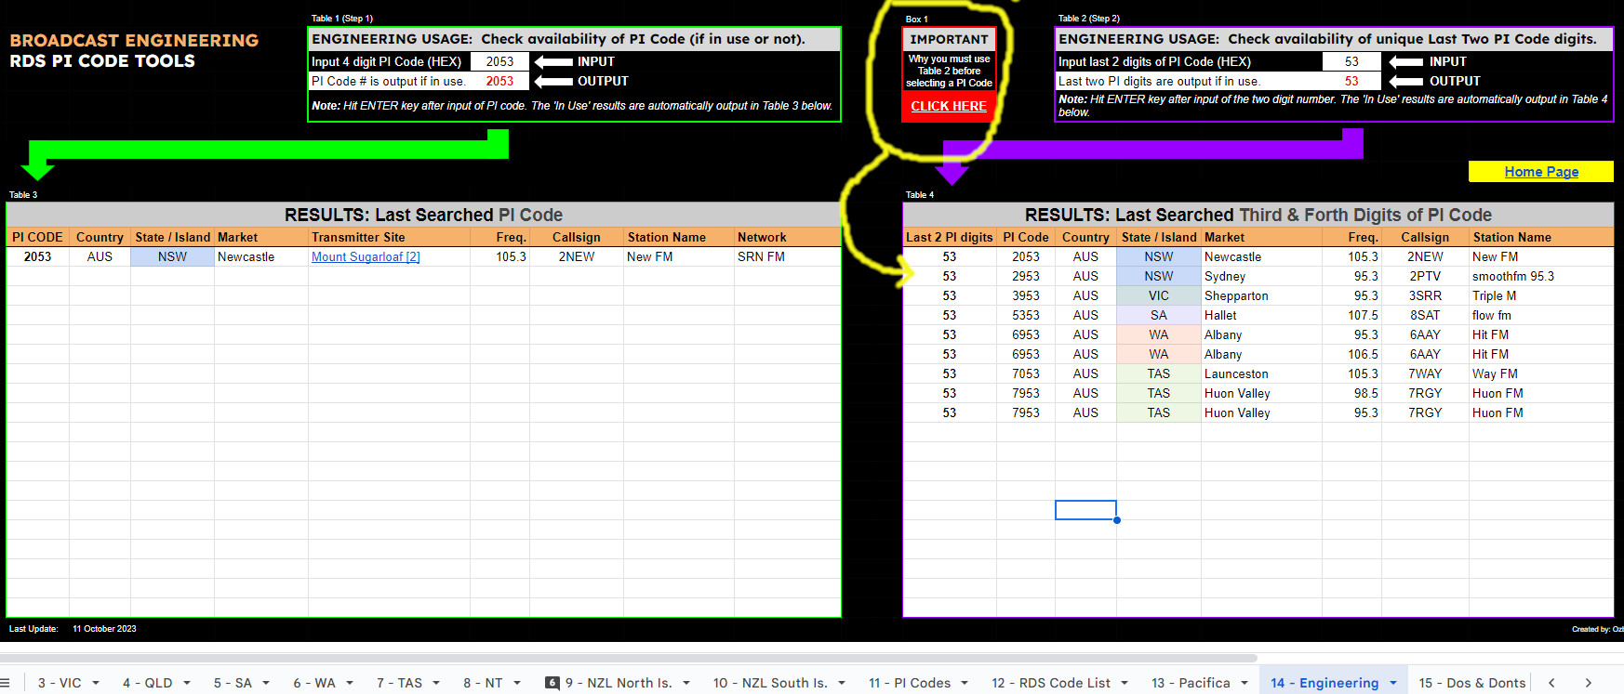Open the 11 - PI Codes sheet tab

point(909,683)
